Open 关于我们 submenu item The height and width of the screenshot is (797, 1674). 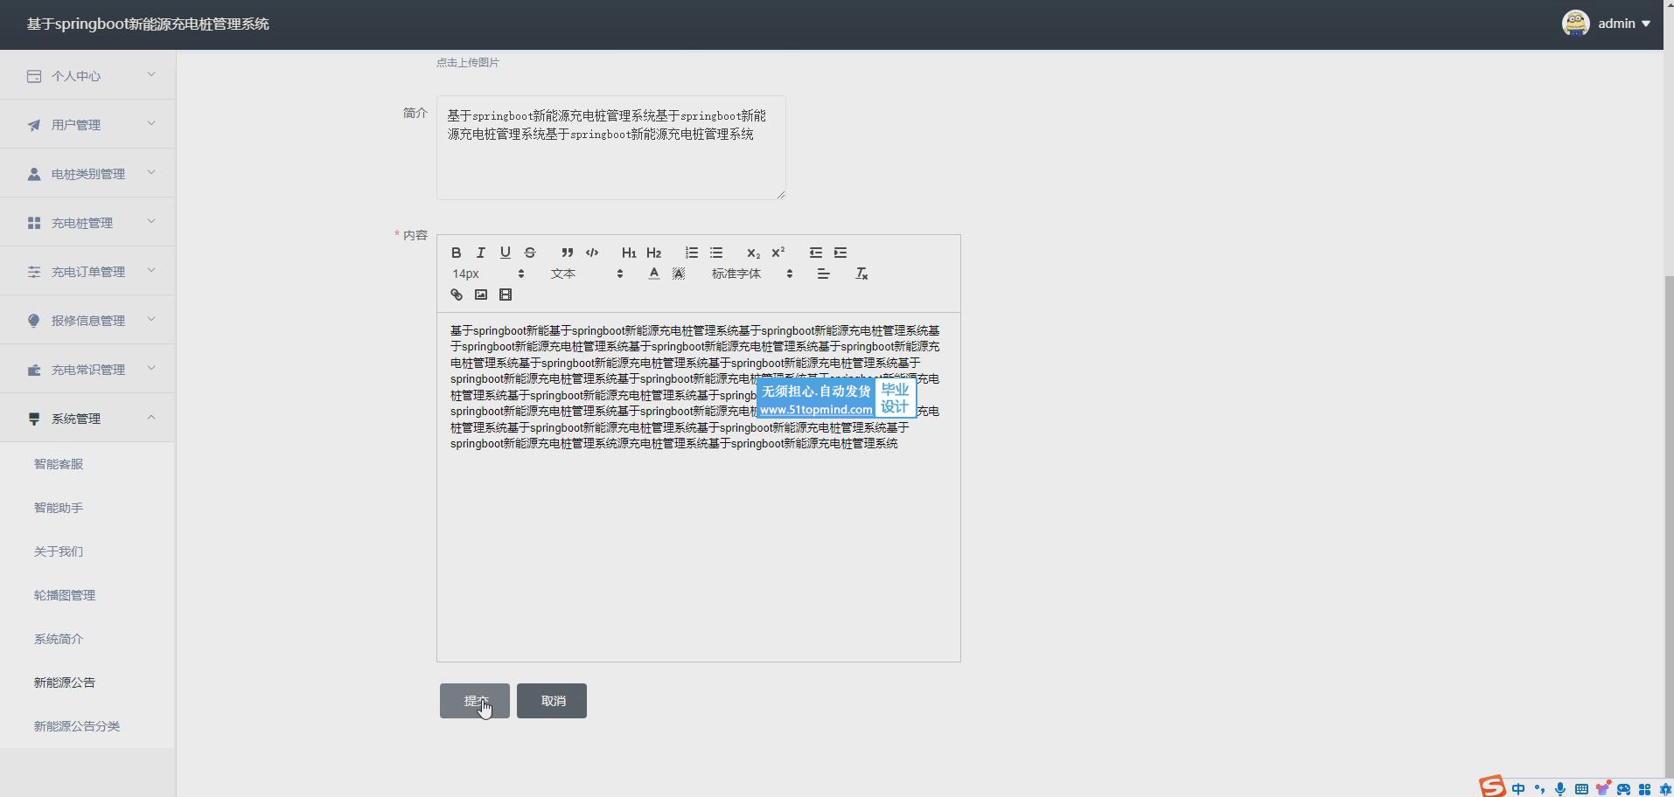pos(87,551)
